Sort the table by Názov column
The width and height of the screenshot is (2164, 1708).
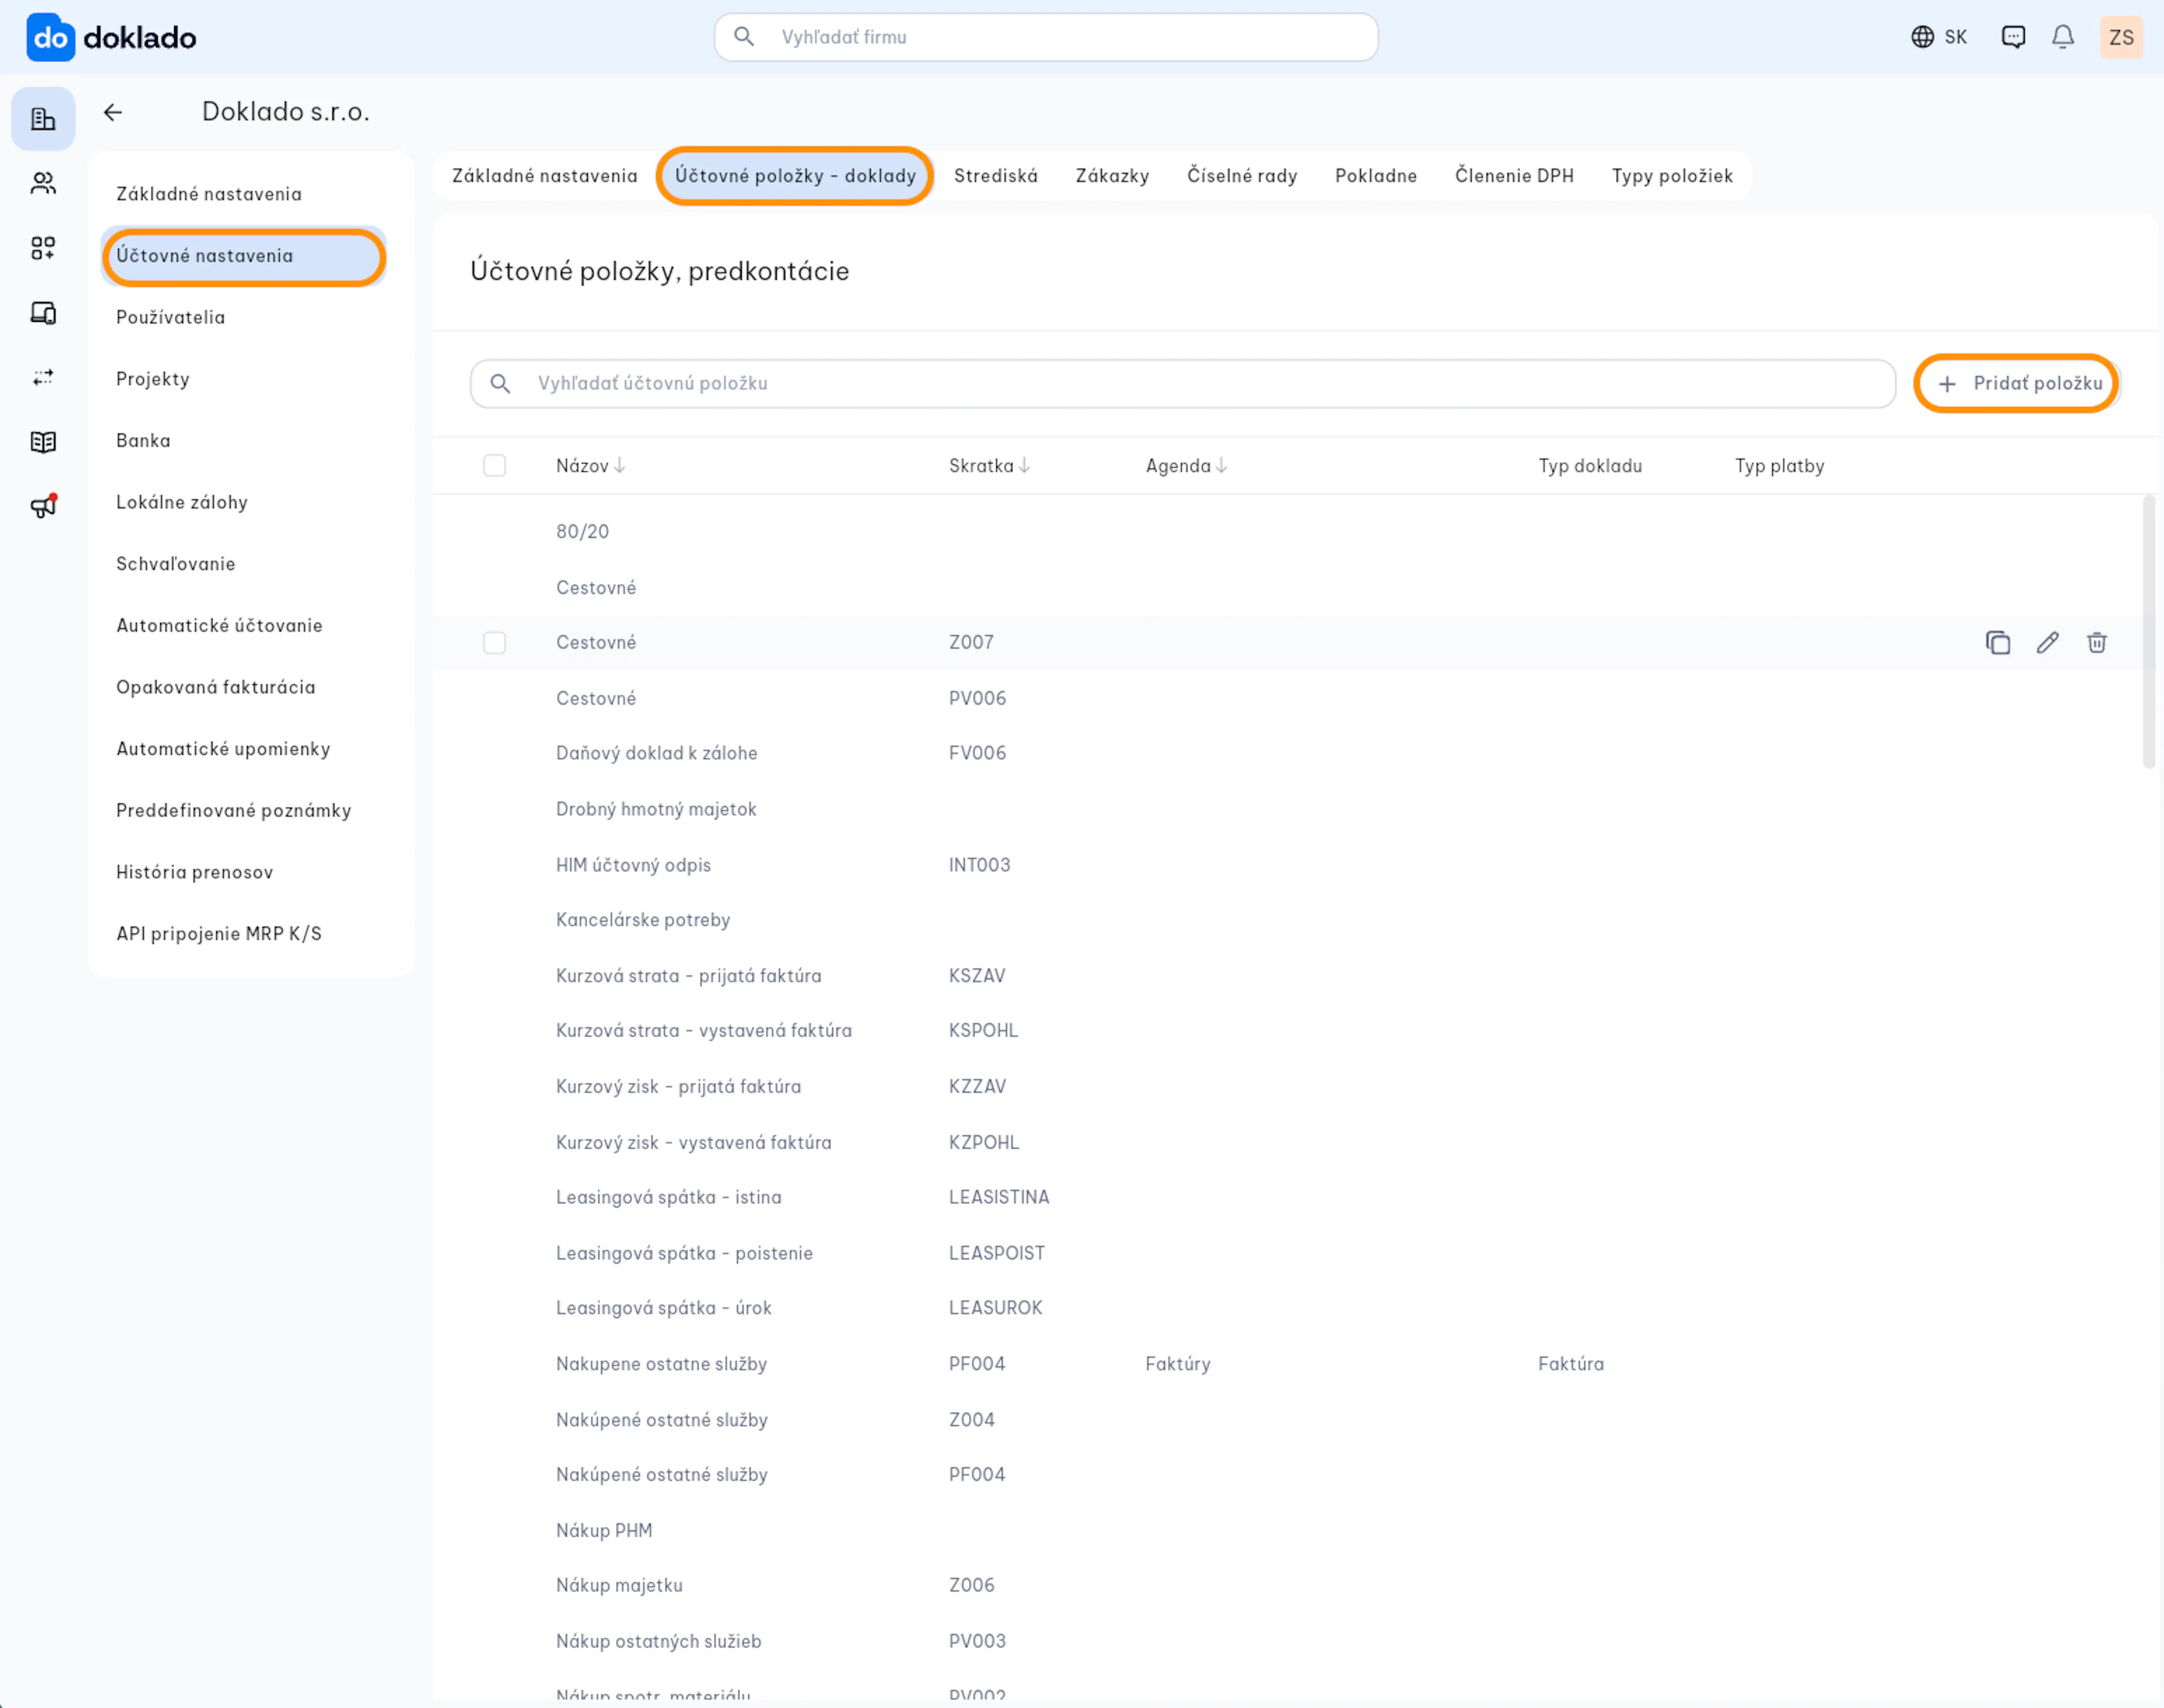(x=591, y=465)
